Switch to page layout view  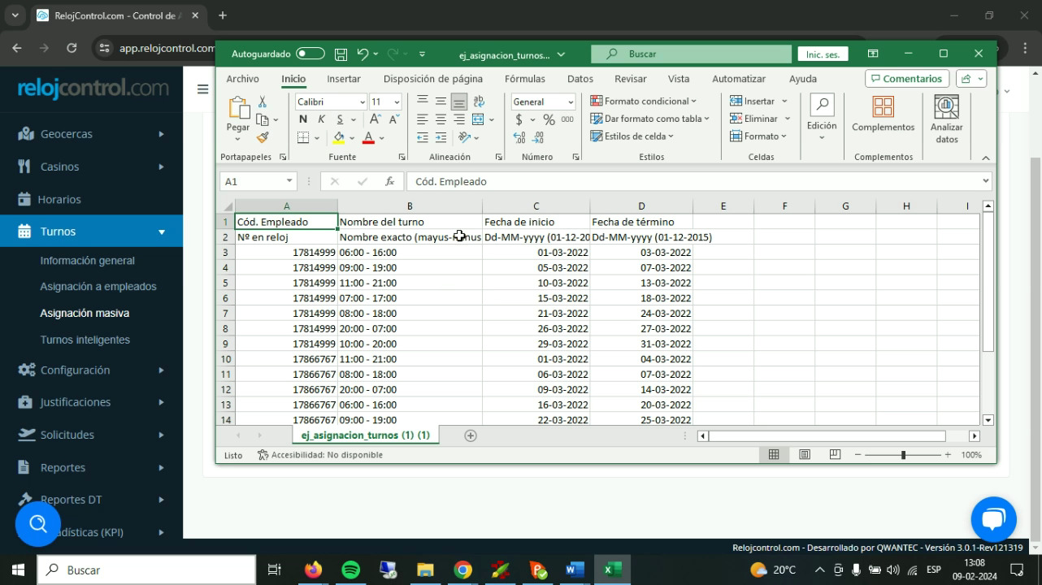804,455
